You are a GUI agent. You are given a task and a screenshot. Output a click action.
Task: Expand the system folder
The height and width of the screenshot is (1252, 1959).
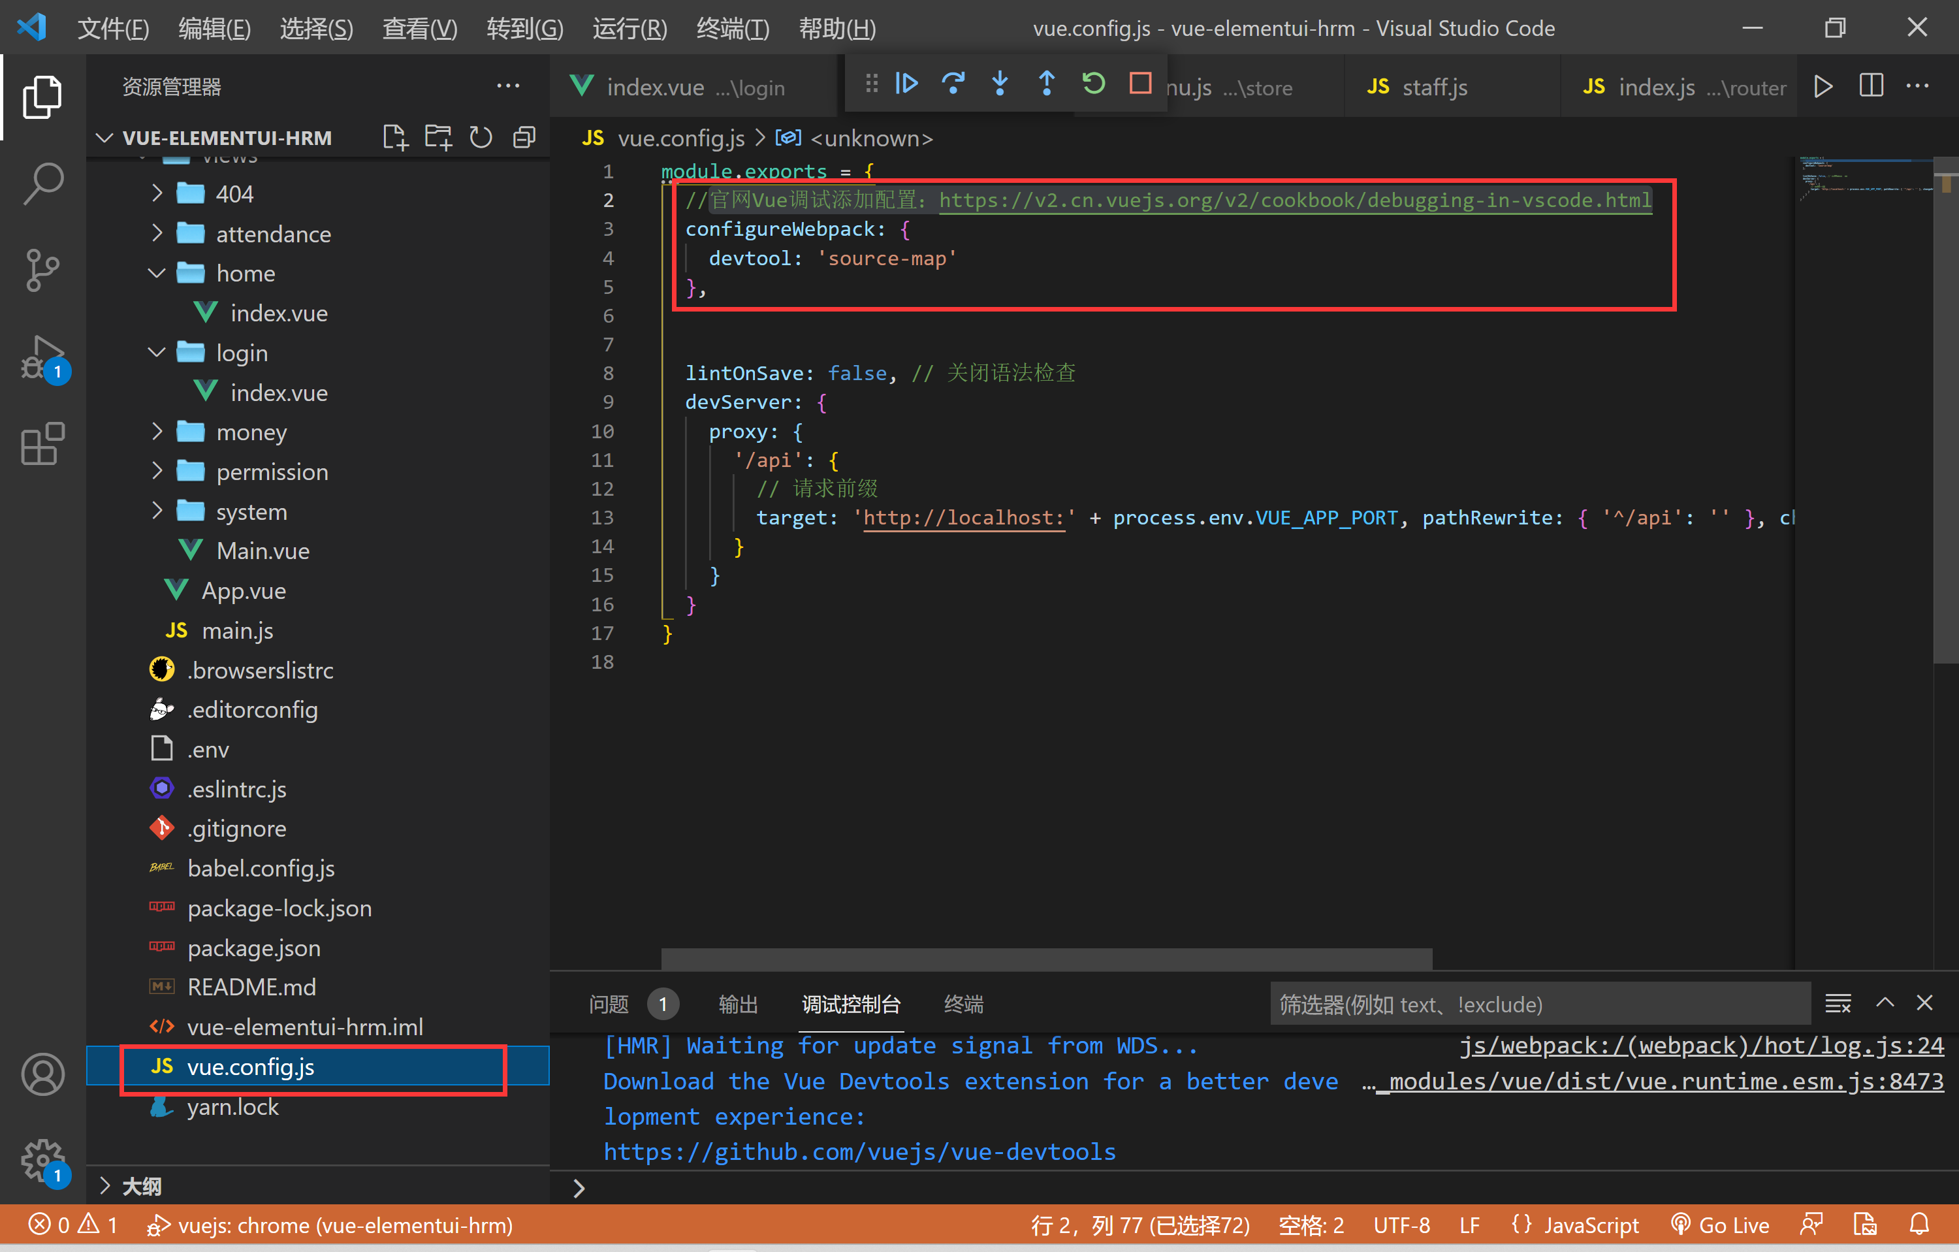(x=317, y=511)
